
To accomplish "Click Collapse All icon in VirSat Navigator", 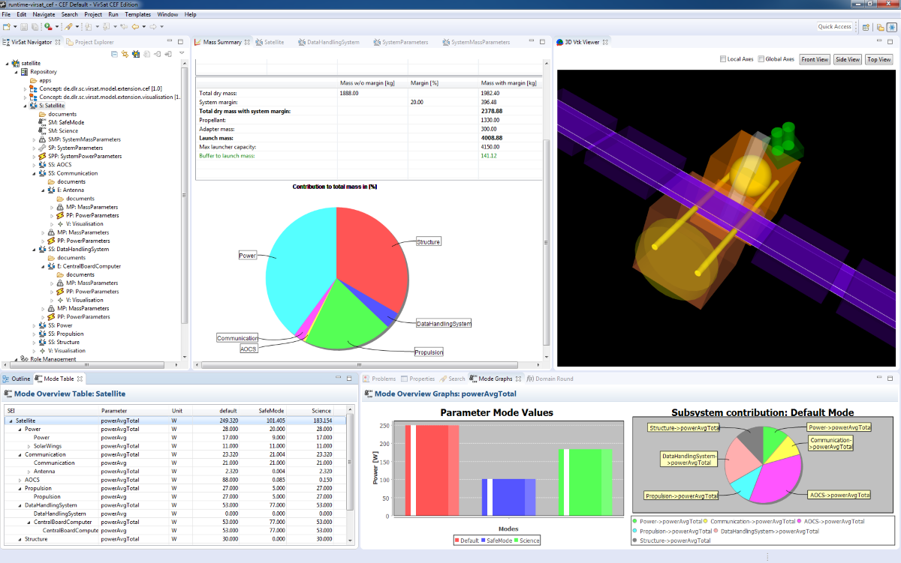I will [114, 54].
